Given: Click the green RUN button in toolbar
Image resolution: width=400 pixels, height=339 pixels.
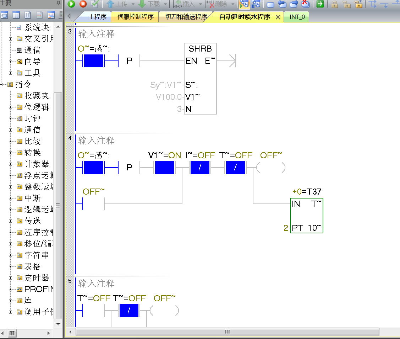Looking at the screenshot, I should pos(71,4).
